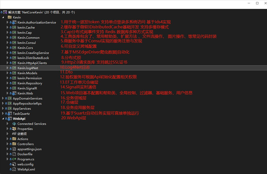
Task: Collapse the WebApi project node
Action: coord(3,119)
